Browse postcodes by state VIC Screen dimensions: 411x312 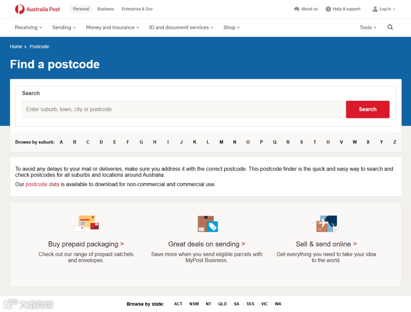coord(264,304)
